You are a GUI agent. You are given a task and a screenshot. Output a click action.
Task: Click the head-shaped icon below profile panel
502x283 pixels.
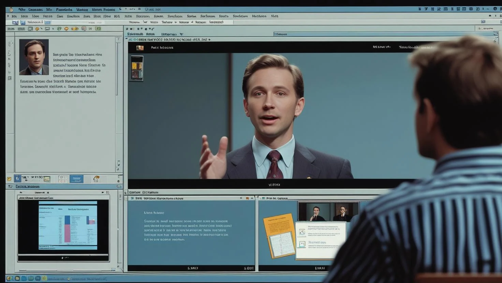coord(97,179)
